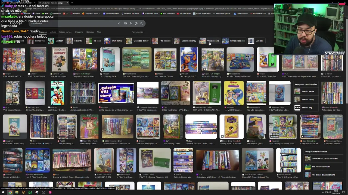This screenshot has width=348, height=195.
Task: Open the green Aristogatas VHS thumbnail
Action: 155,160
